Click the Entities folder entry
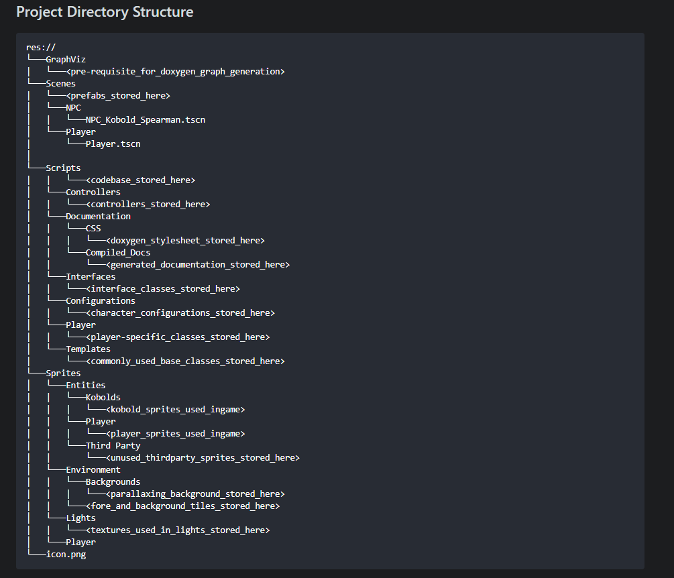The image size is (674, 578). [x=86, y=385]
